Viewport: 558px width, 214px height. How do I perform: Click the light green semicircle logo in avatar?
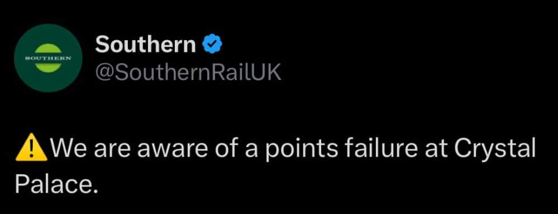49,58
